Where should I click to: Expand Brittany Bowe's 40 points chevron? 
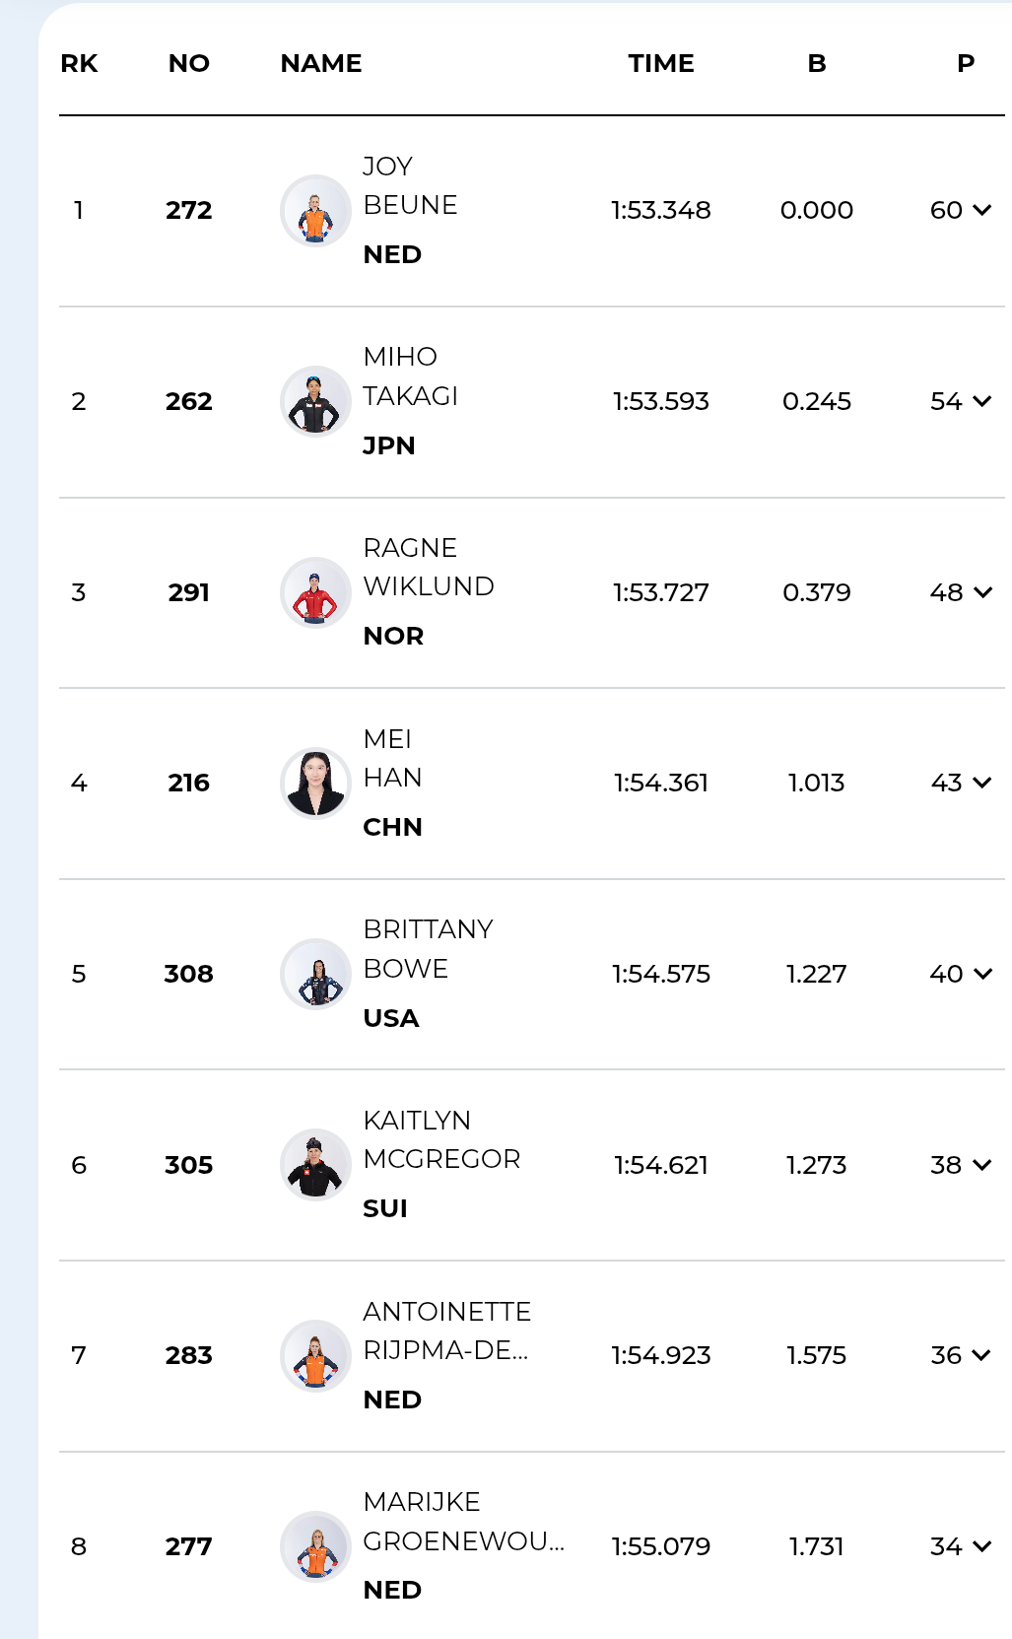981,974
